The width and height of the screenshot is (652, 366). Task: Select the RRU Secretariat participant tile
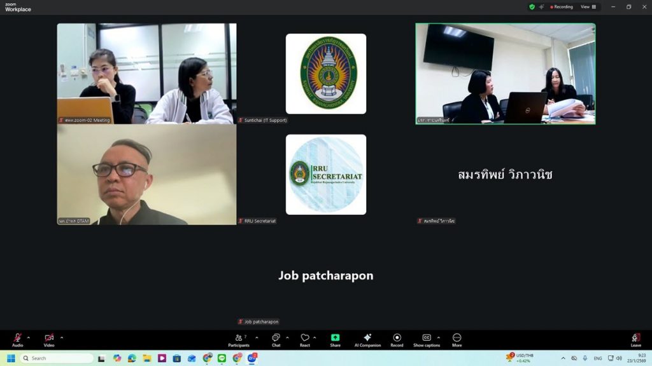click(x=325, y=175)
